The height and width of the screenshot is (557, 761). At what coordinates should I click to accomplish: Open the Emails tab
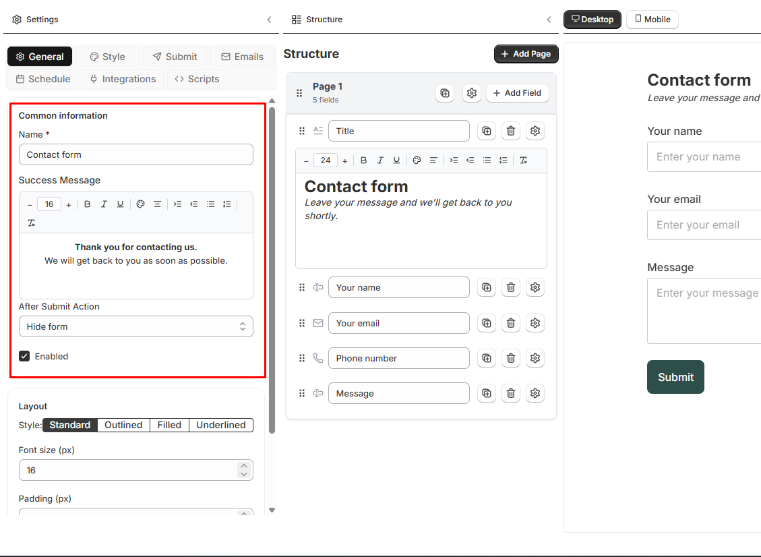(243, 57)
